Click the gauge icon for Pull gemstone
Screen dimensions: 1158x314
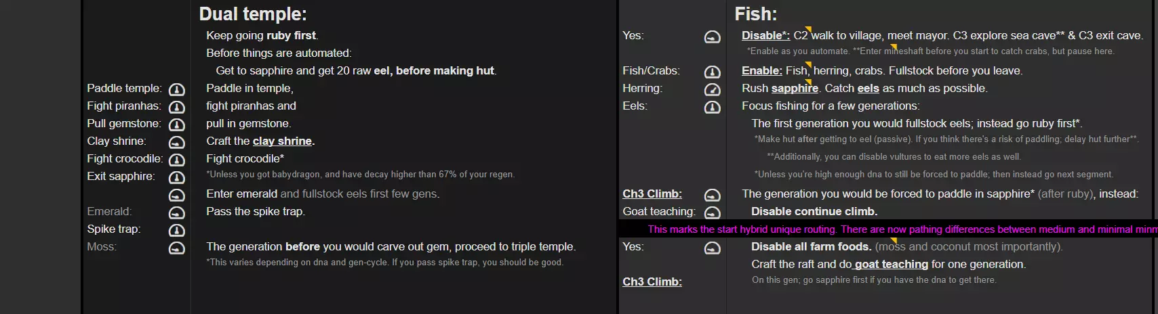[176, 125]
